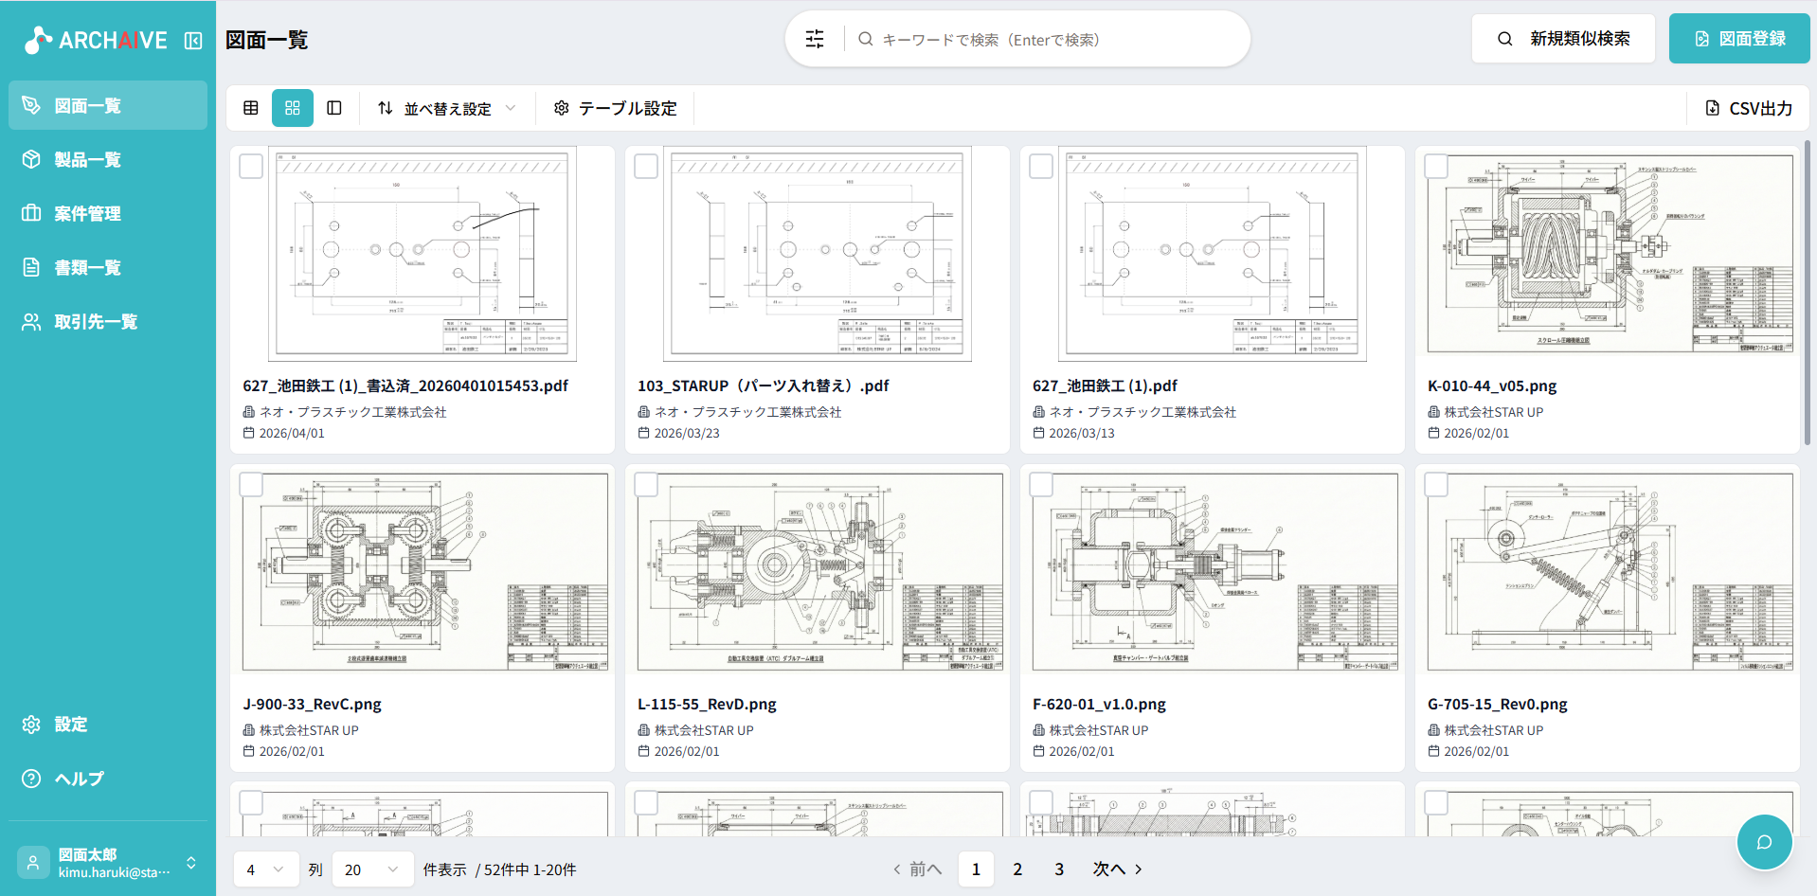Select checkbox for 627_池田鉄工 (1)_書込済 drawing
The width and height of the screenshot is (1817, 896).
[x=251, y=167]
